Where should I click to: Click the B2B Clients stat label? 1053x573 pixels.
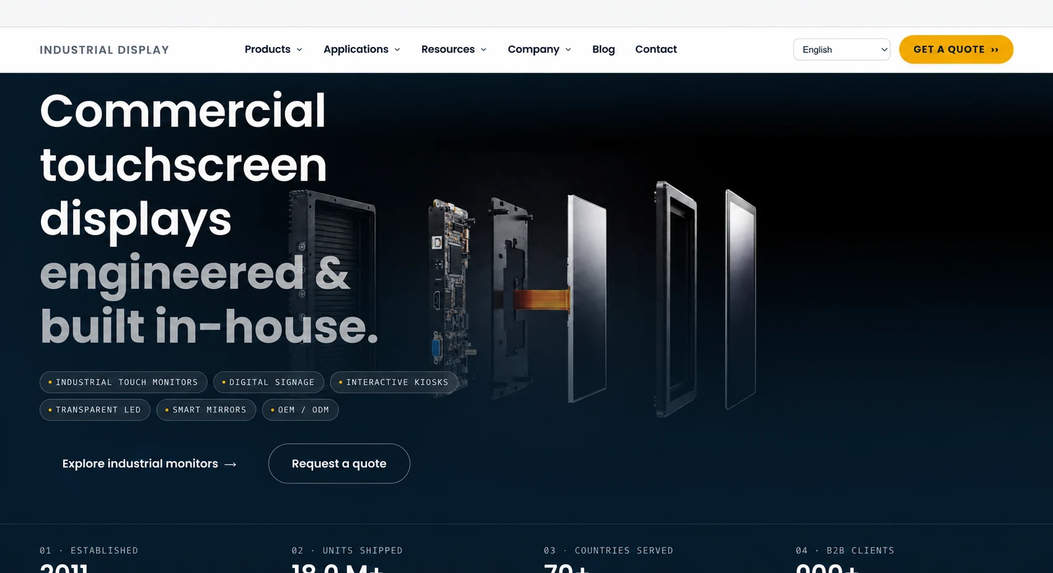(x=845, y=551)
